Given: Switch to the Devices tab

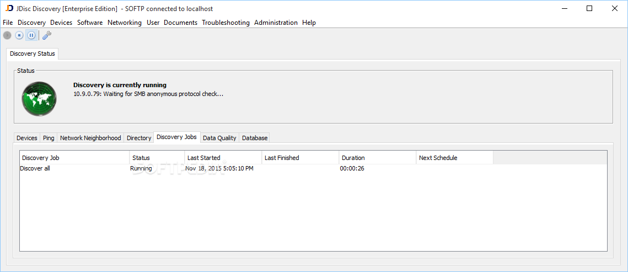Looking at the screenshot, I should point(27,138).
